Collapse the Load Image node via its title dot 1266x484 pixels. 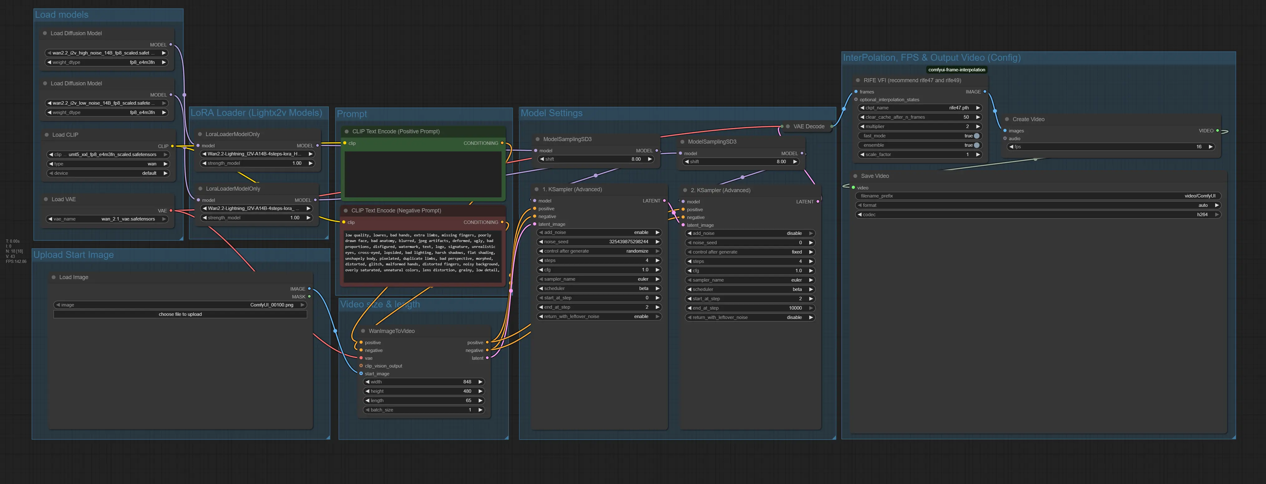[x=54, y=277]
